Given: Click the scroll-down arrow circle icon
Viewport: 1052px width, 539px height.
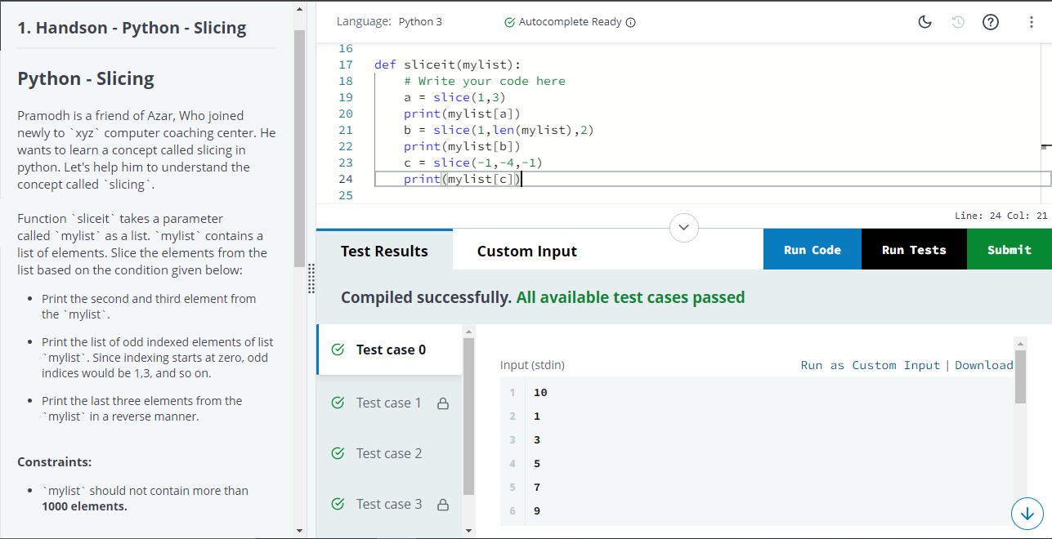Looking at the screenshot, I should 1027,514.
